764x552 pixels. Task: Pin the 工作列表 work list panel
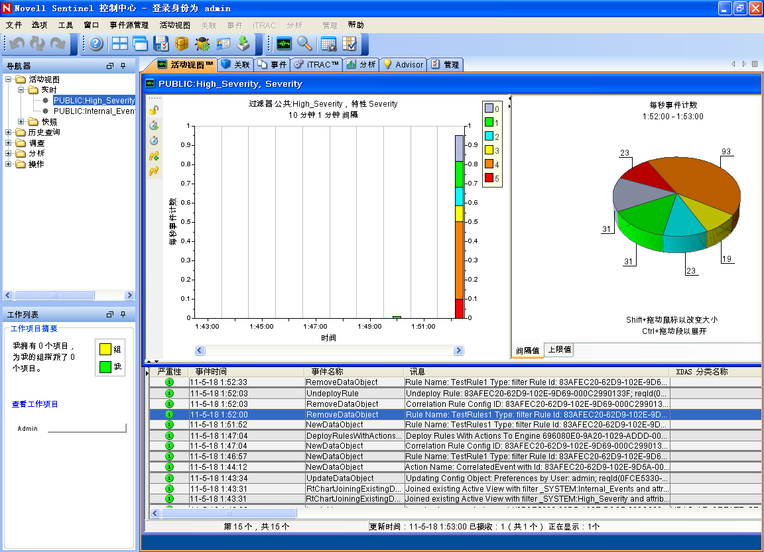(x=123, y=315)
